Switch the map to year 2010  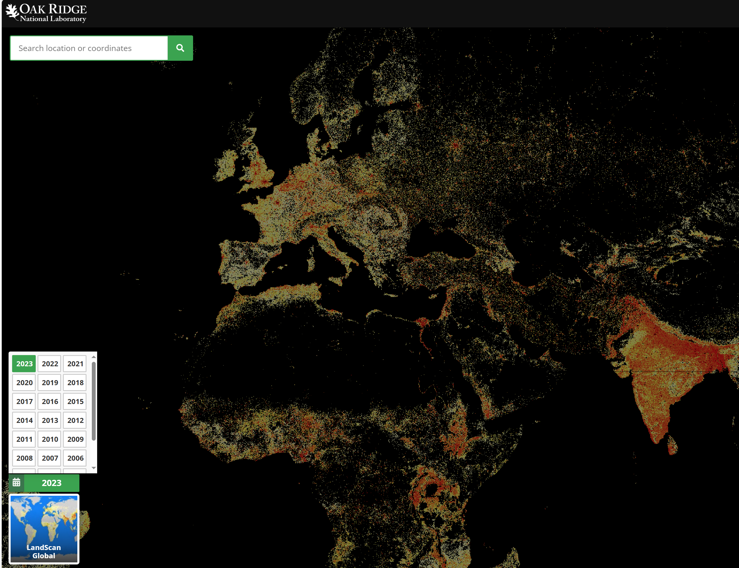pyautogui.click(x=50, y=439)
